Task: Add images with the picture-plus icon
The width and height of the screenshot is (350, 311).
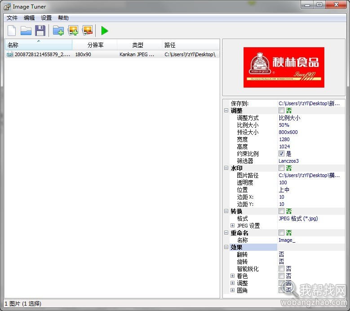Action: point(73,31)
